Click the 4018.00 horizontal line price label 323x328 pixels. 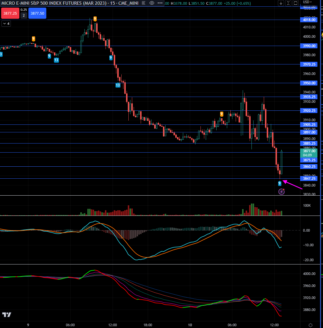point(309,20)
